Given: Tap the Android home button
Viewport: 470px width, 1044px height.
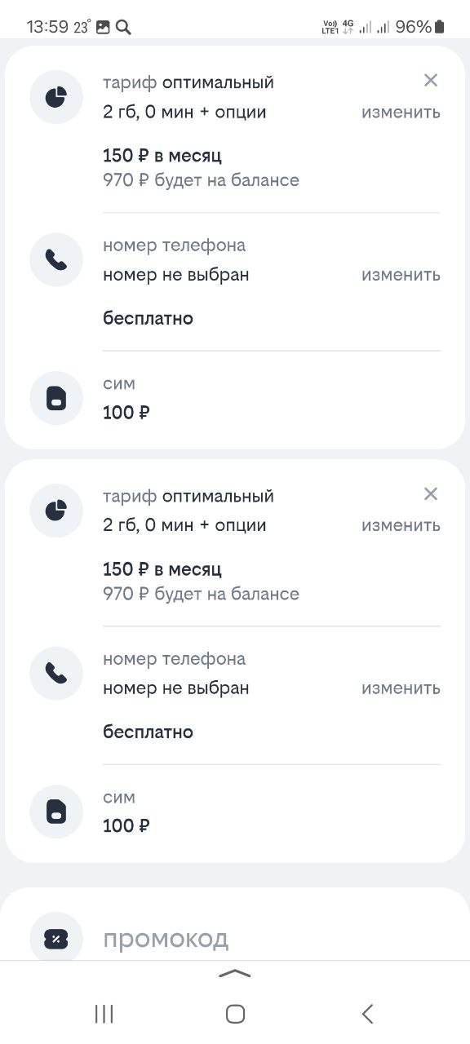Looking at the screenshot, I should pyautogui.click(x=235, y=1014).
